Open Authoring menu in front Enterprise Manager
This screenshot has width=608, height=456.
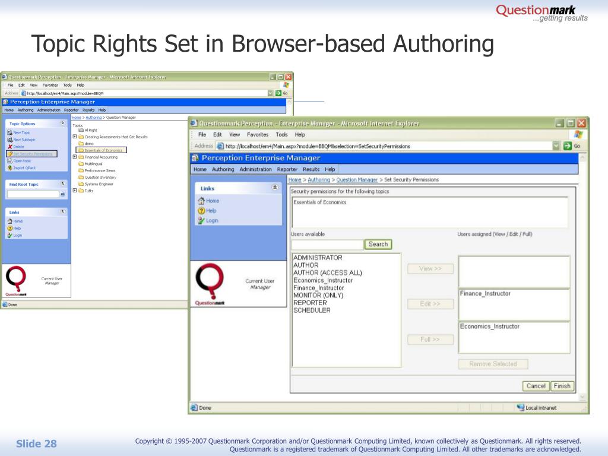(223, 169)
